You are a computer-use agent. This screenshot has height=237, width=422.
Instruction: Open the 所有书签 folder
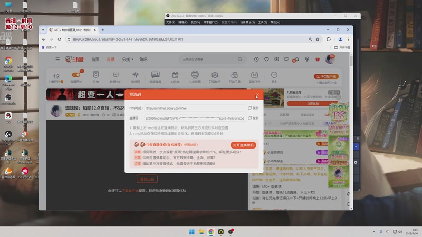342,47
